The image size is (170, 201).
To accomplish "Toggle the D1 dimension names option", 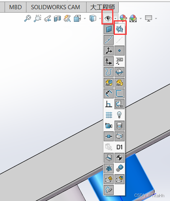I will (x=119, y=147).
